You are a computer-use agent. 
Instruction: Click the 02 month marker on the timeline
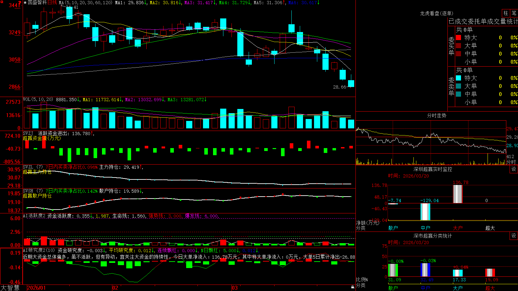point(115,288)
